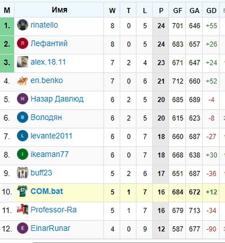
Task: Click rinatello's avatar icon
Action: click(x=22, y=25)
